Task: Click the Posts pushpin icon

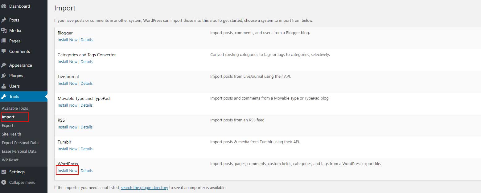Action: click(x=4, y=20)
